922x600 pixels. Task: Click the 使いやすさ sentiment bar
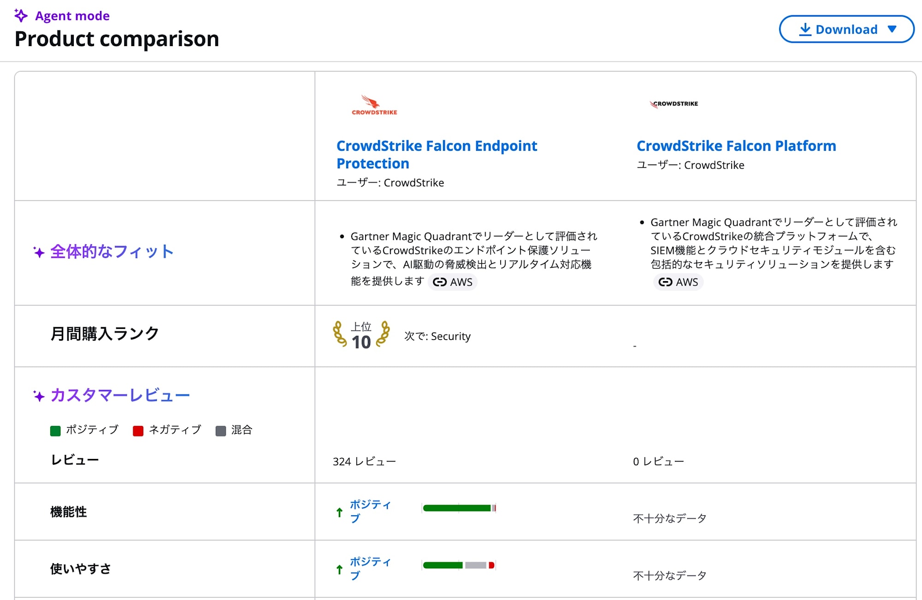click(459, 565)
